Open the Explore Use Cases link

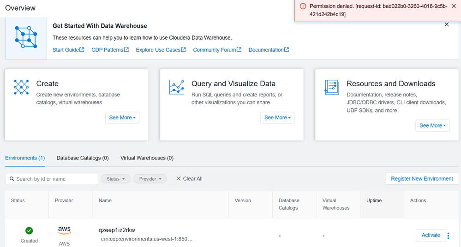(161, 50)
